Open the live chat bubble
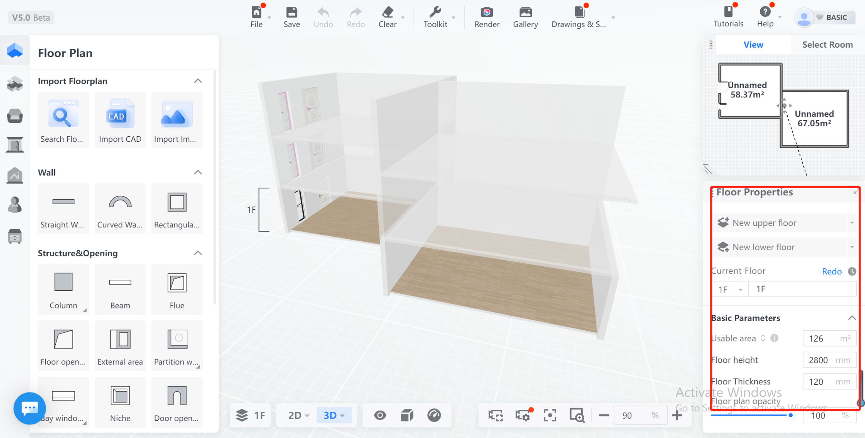Viewport: 865px width, 438px height. (x=30, y=408)
